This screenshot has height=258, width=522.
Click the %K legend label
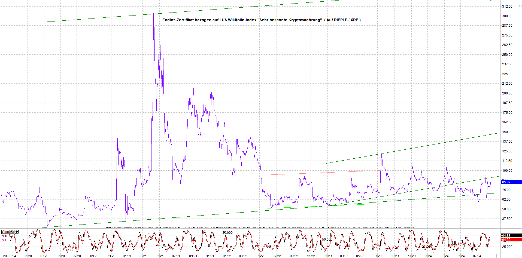5,236
